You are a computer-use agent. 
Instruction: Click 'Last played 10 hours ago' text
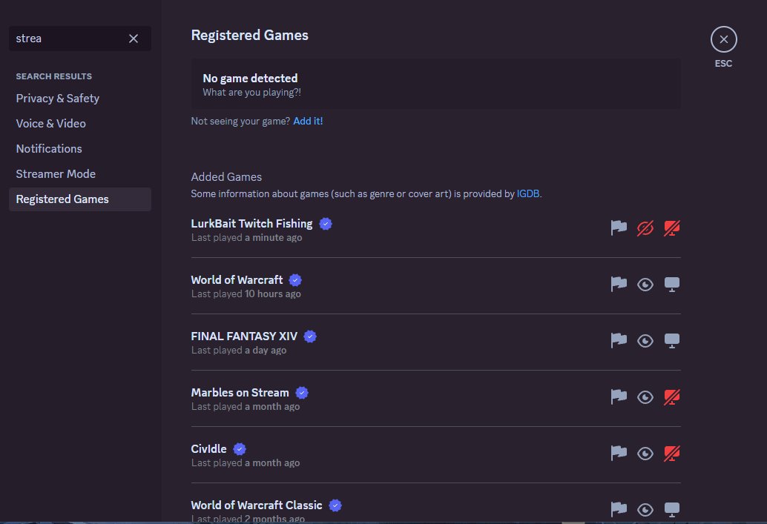pyautogui.click(x=246, y=293)
